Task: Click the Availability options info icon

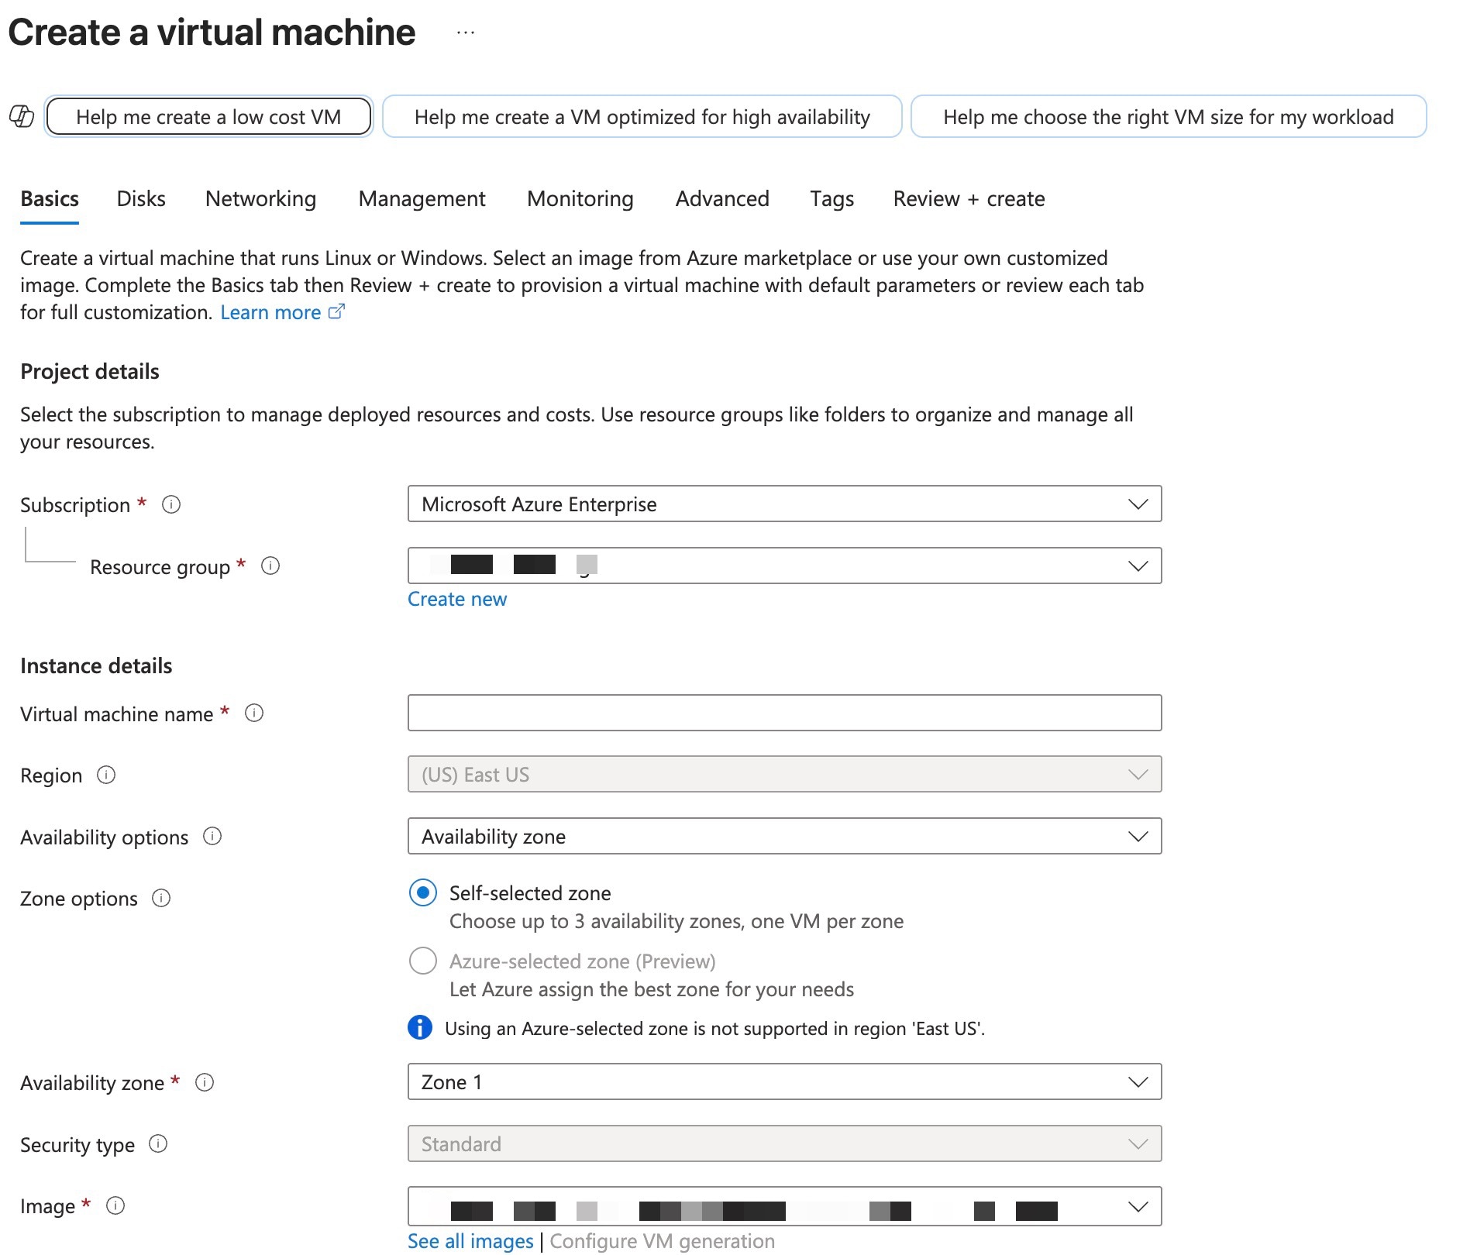Action: tap(211, 836)
